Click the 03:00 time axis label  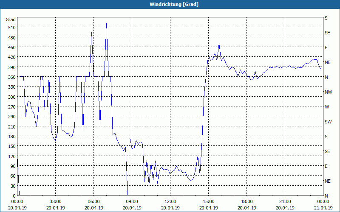[55, 202]
